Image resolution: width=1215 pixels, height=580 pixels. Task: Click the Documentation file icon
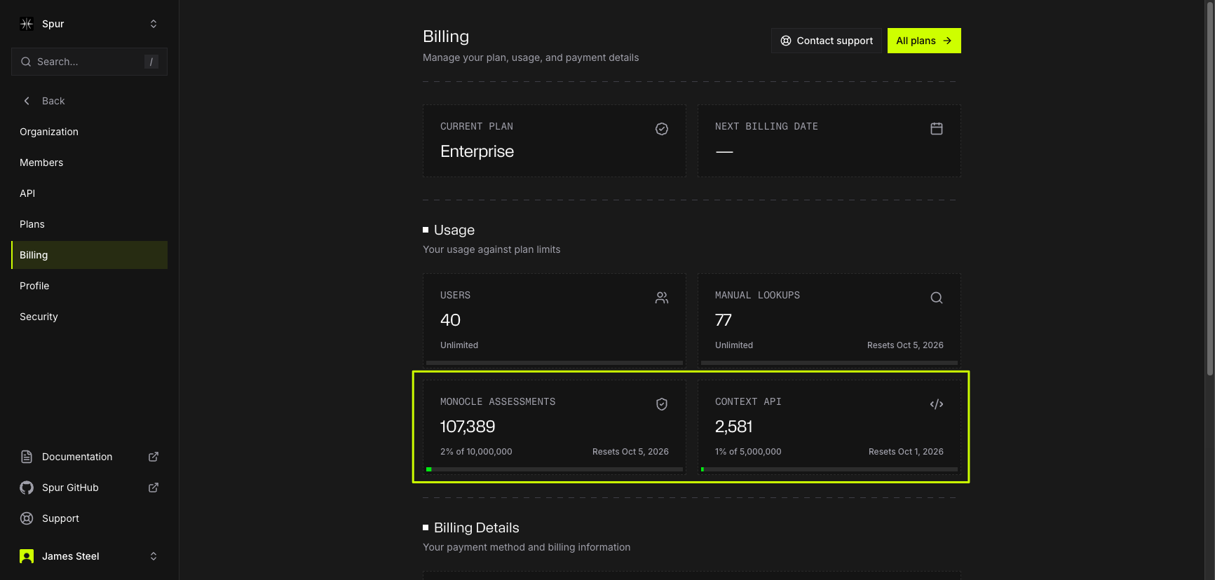27,457
